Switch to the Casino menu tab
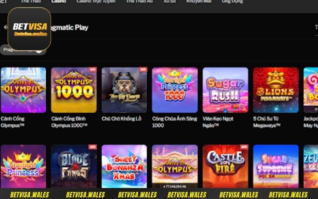Screen dimensions: 318x199 coord(58,2)
